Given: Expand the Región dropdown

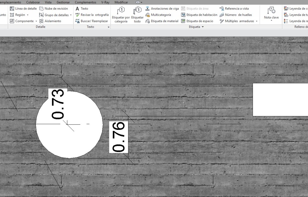Looking at the screenshot, I should [28, 15].
